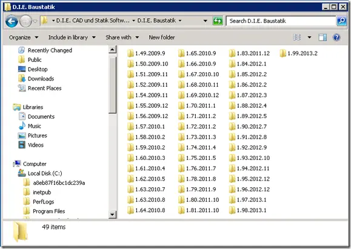Screen dimensions: 351x249
Task: Select folder icon of 1.67.2010.10
Action: click(x=181, y=75)
